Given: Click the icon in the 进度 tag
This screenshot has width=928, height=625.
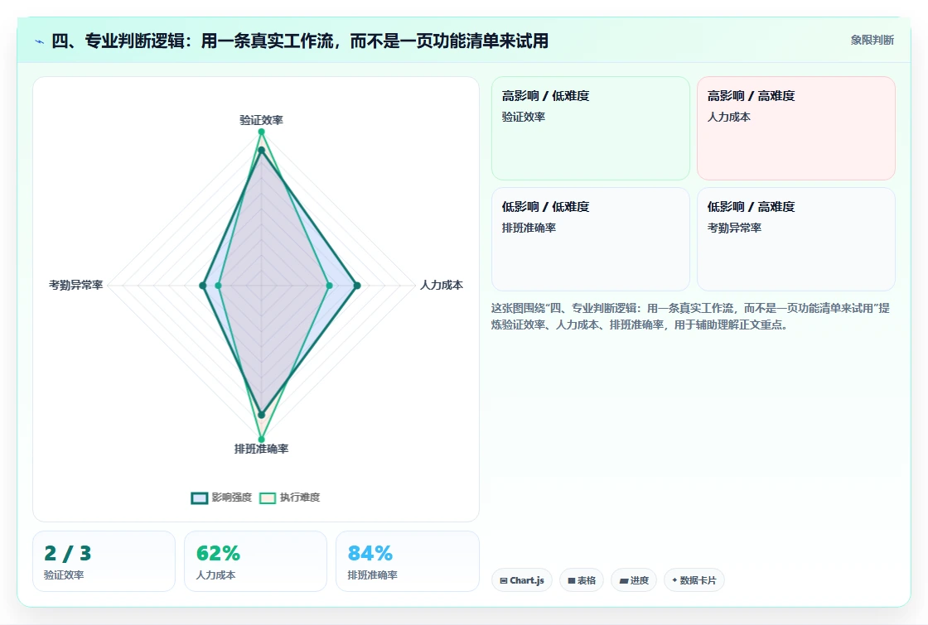Looking at the screenshot, I should pyautogui.click(x=623, y=581).
